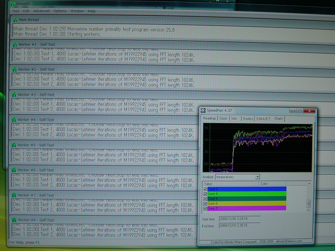The image size is (335, 251).
Task: Click the Prime95 title bar app icon
Action: [12, 4]
